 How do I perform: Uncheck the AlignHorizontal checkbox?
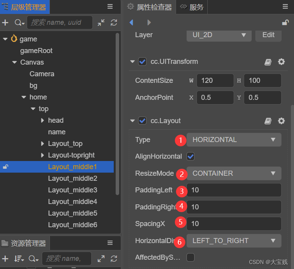(x=190, y=156)
